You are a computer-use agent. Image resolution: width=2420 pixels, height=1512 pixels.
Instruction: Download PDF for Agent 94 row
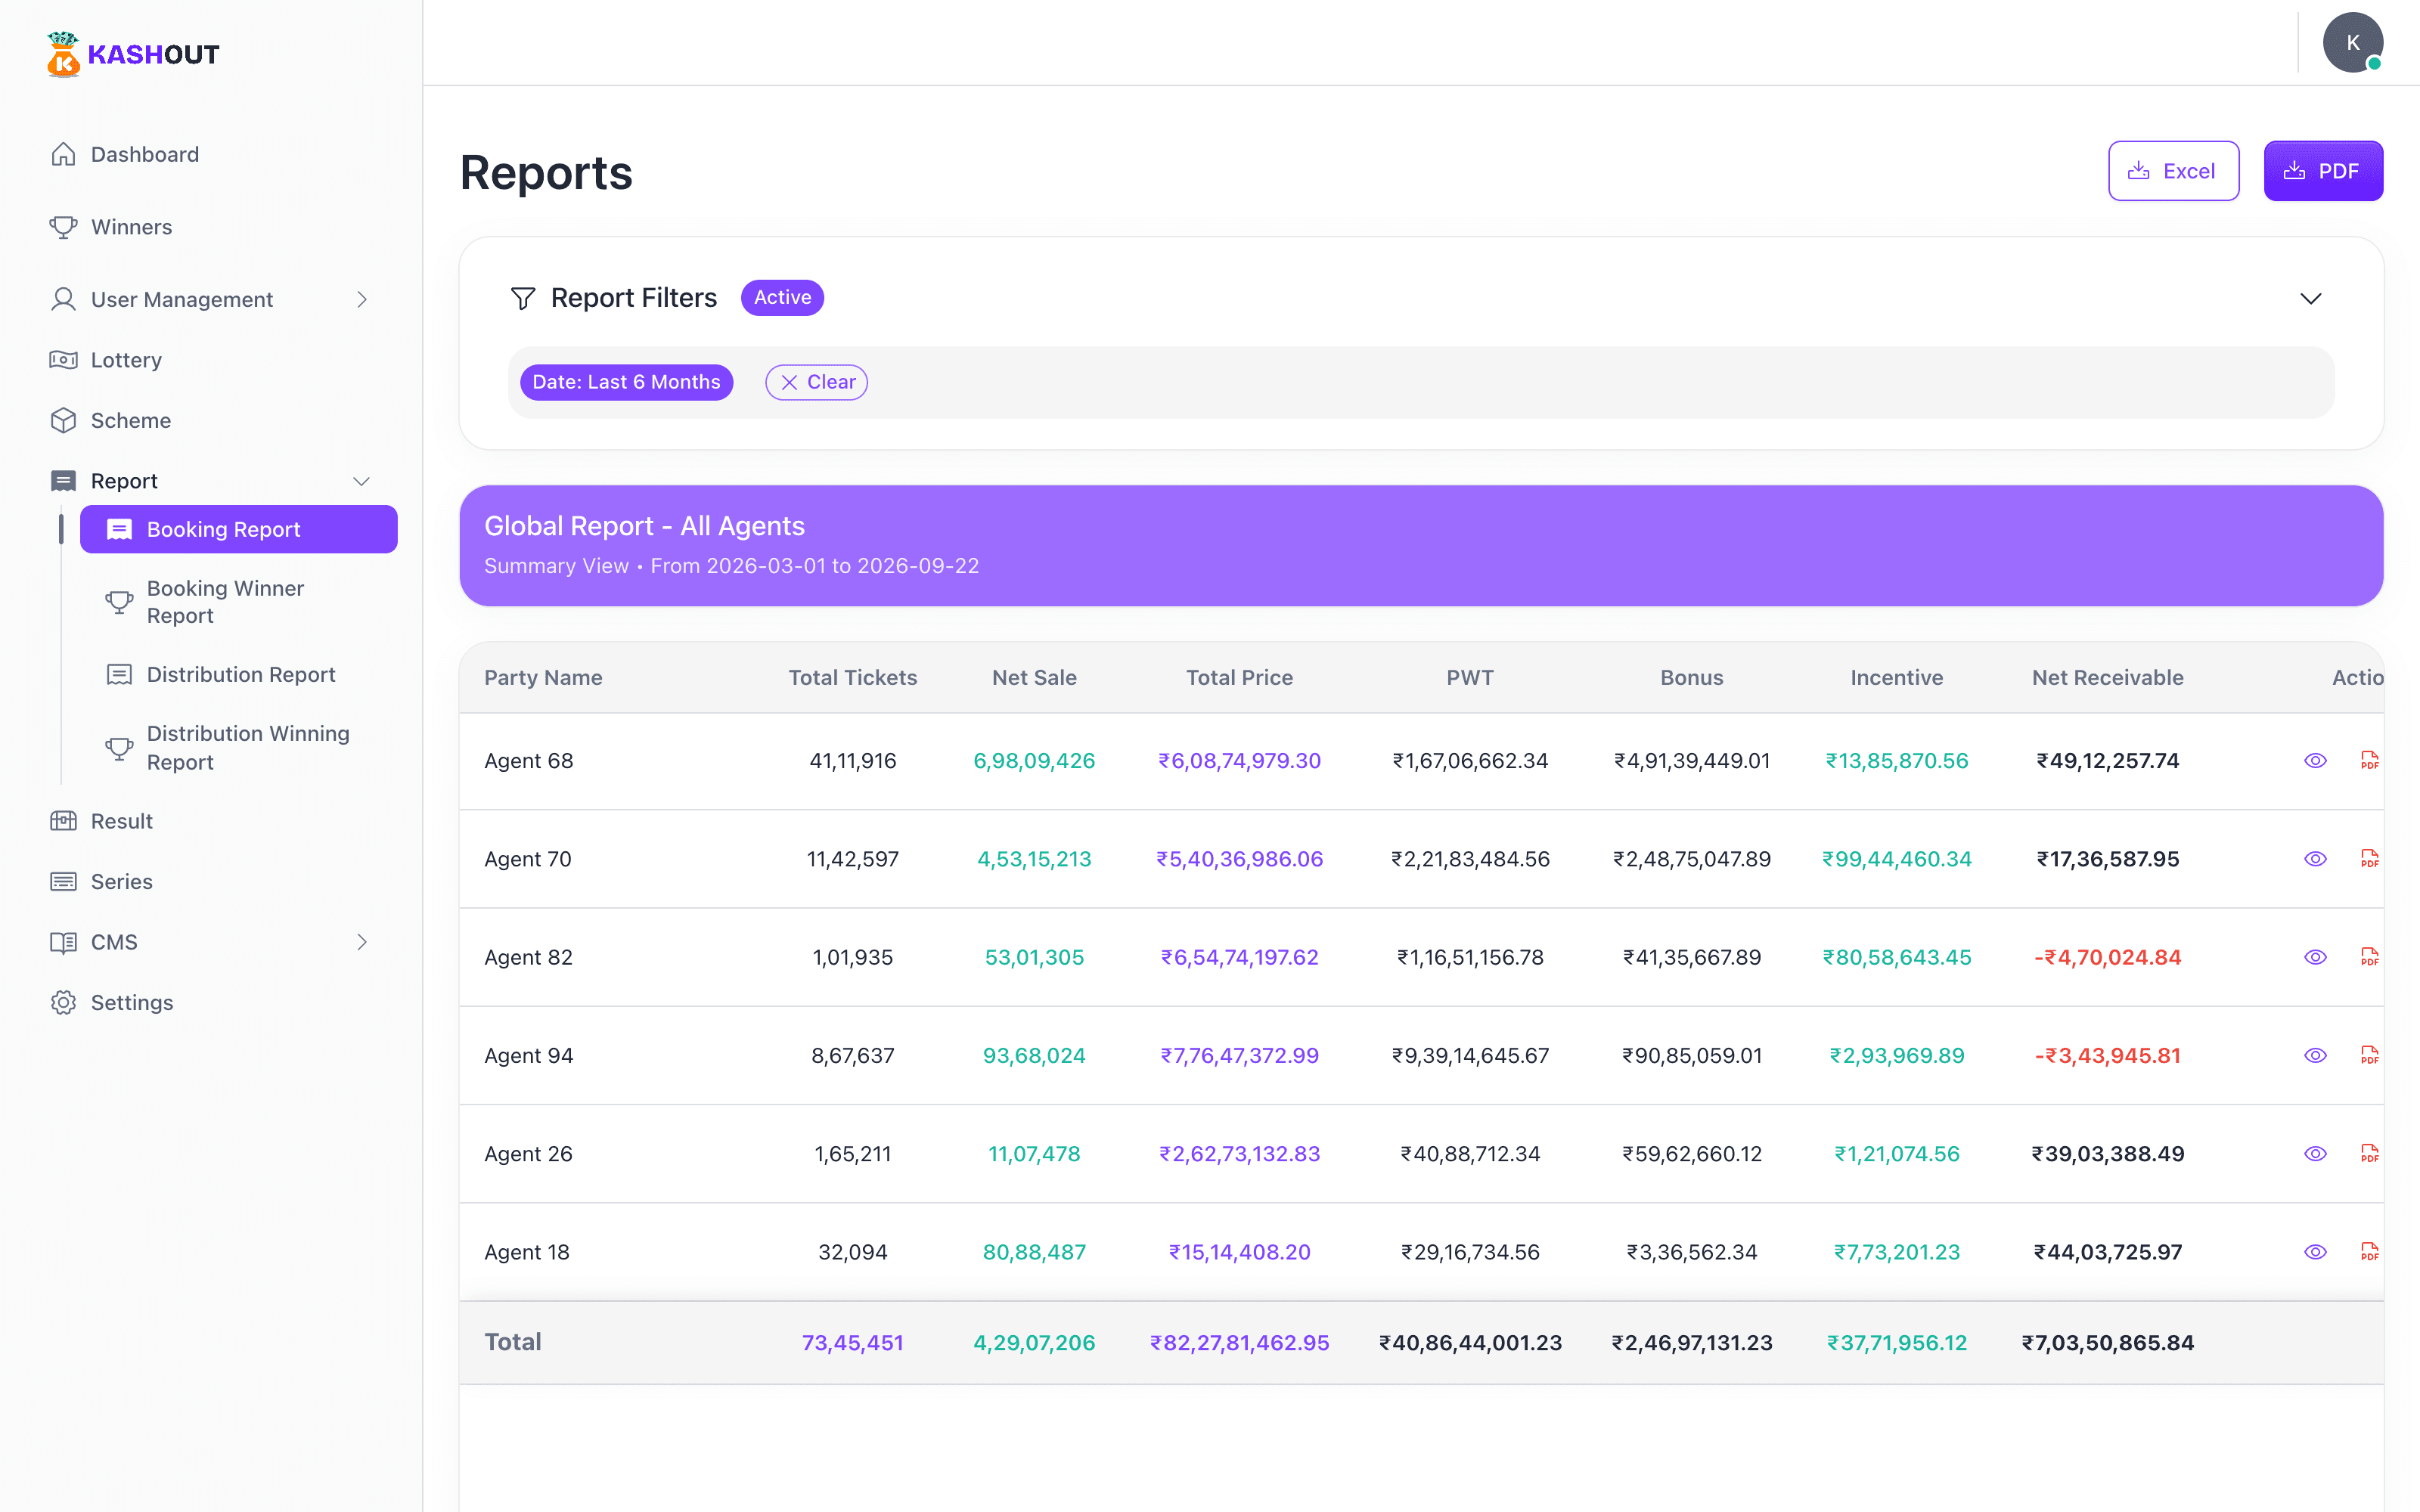point(2369,1055)
